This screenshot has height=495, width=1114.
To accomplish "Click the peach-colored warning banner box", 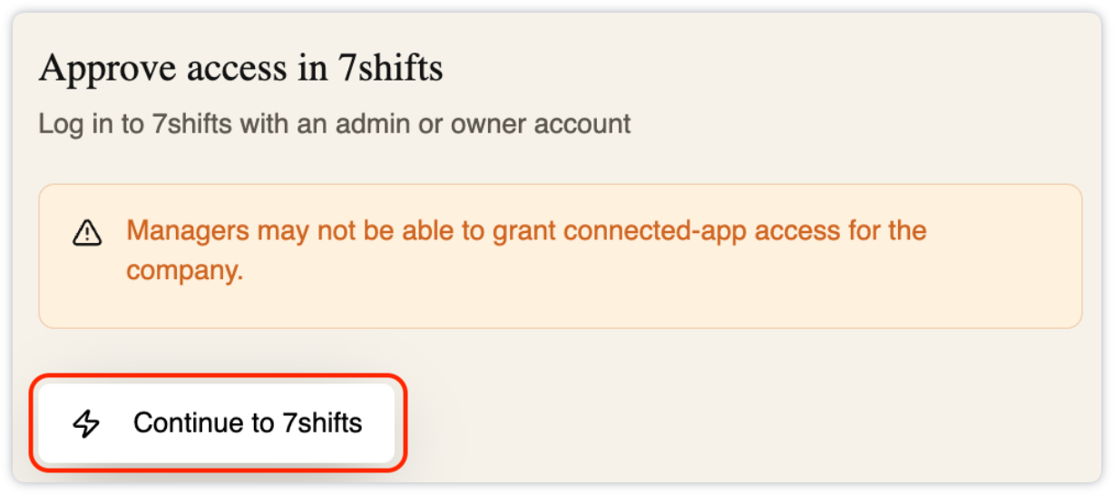I will 560,256.
